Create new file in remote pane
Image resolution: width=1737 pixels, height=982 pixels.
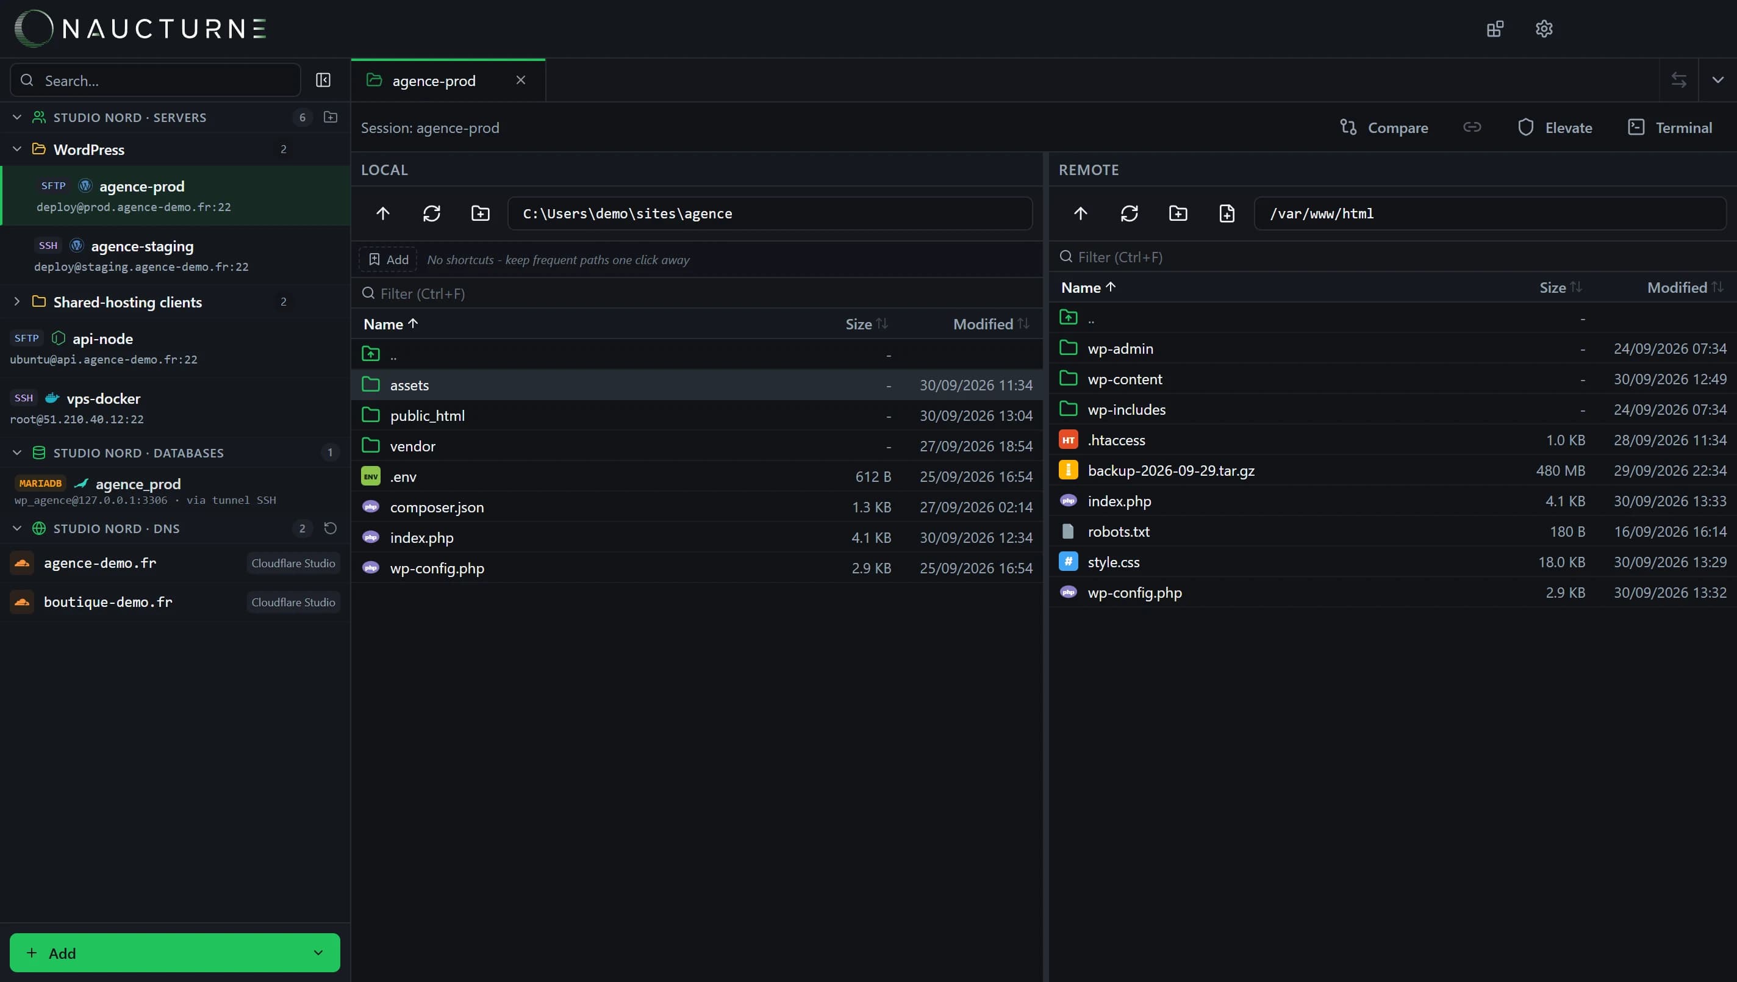tap(1227, 214)
